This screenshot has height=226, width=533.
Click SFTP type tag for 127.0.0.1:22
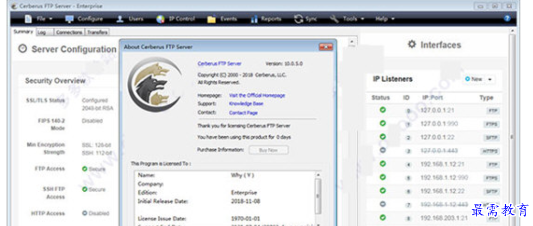coord(492,138)
